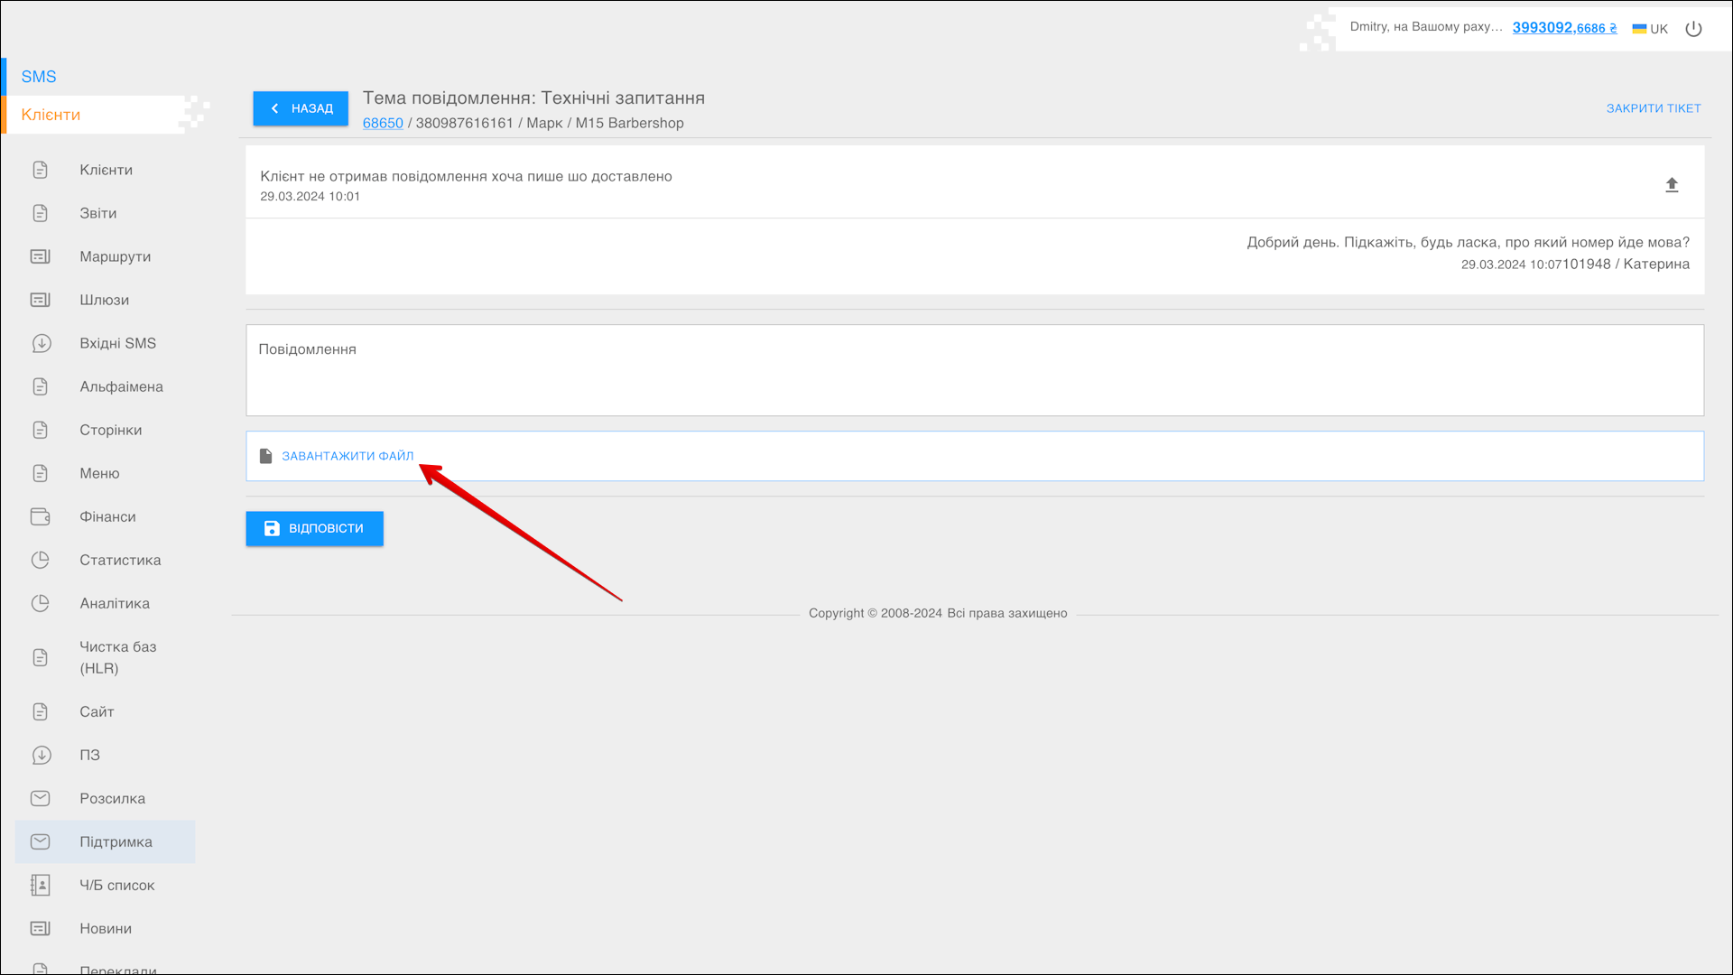Click the Закрити тікет link
The width and height of the screenshot is (1733, 975).
click(x=1653, y=108)
